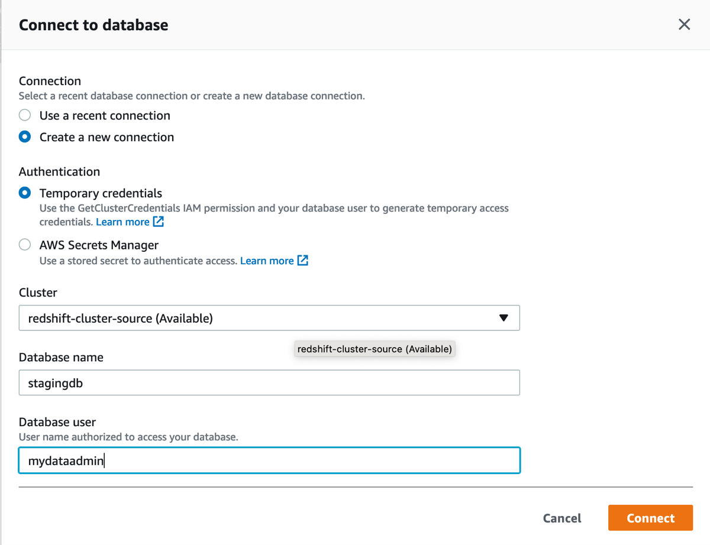Click the Cluster dropdown arrow triangle
This screenshot has height=545, width=710.
pos(504,318)
